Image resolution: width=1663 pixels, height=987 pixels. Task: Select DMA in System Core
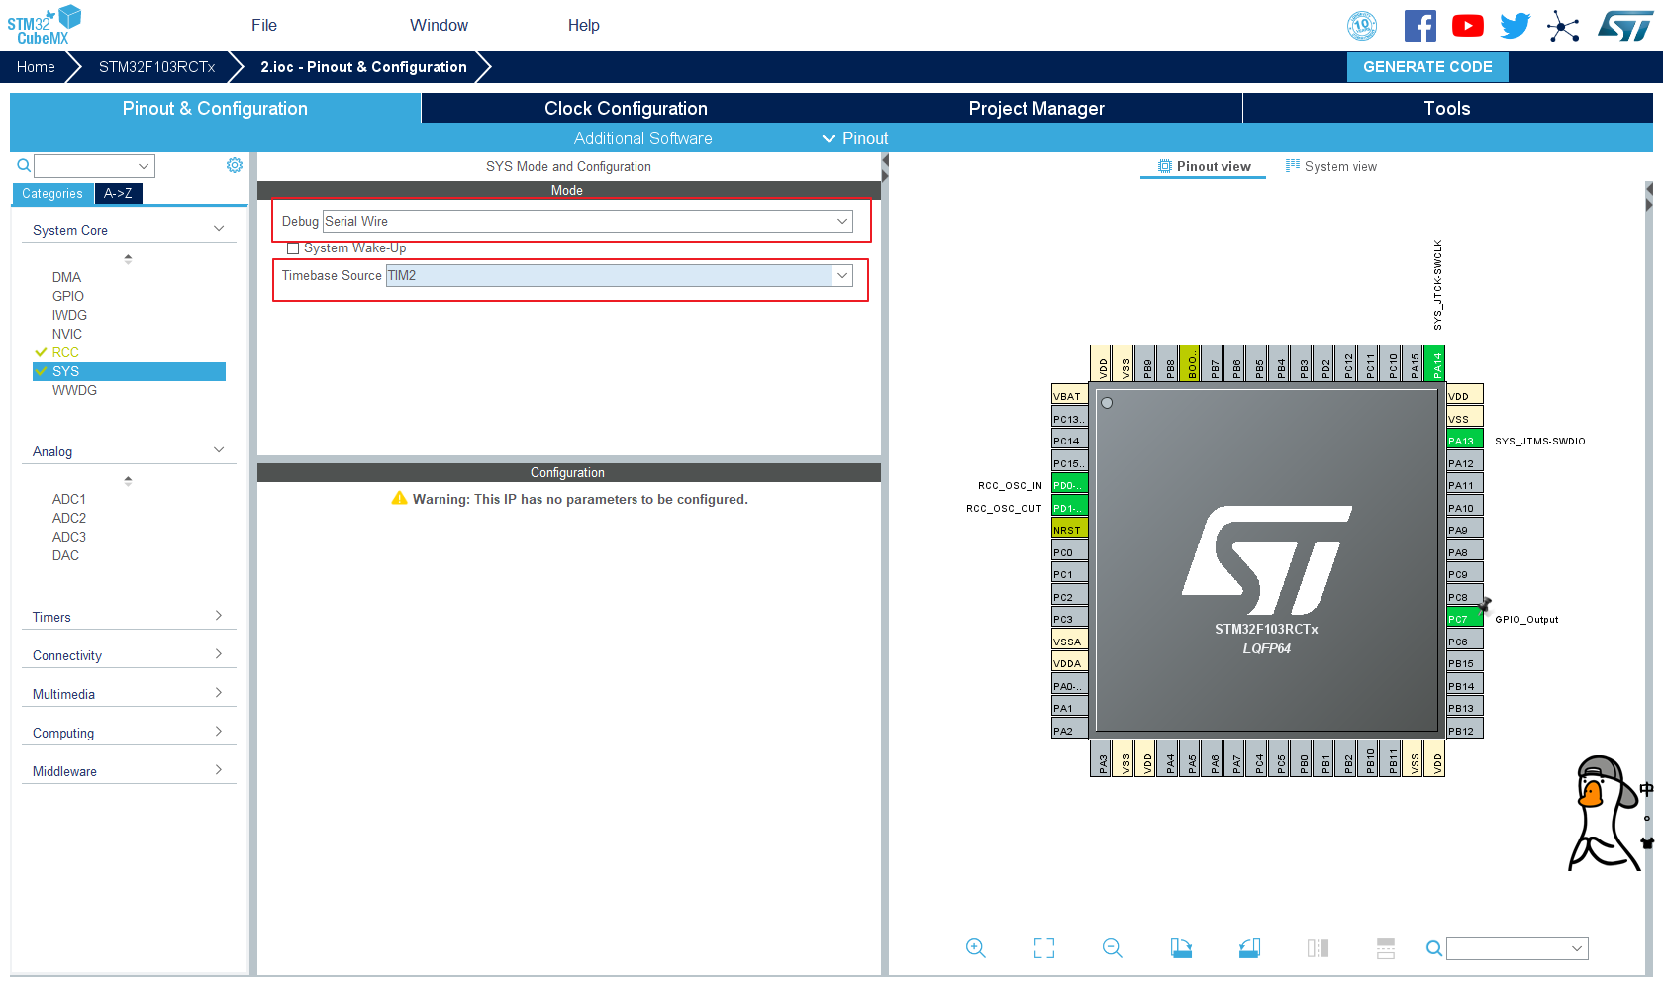pos(66,277)
